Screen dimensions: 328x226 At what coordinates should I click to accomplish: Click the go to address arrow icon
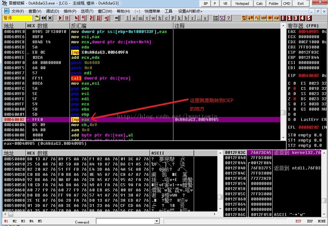[117, 18]
